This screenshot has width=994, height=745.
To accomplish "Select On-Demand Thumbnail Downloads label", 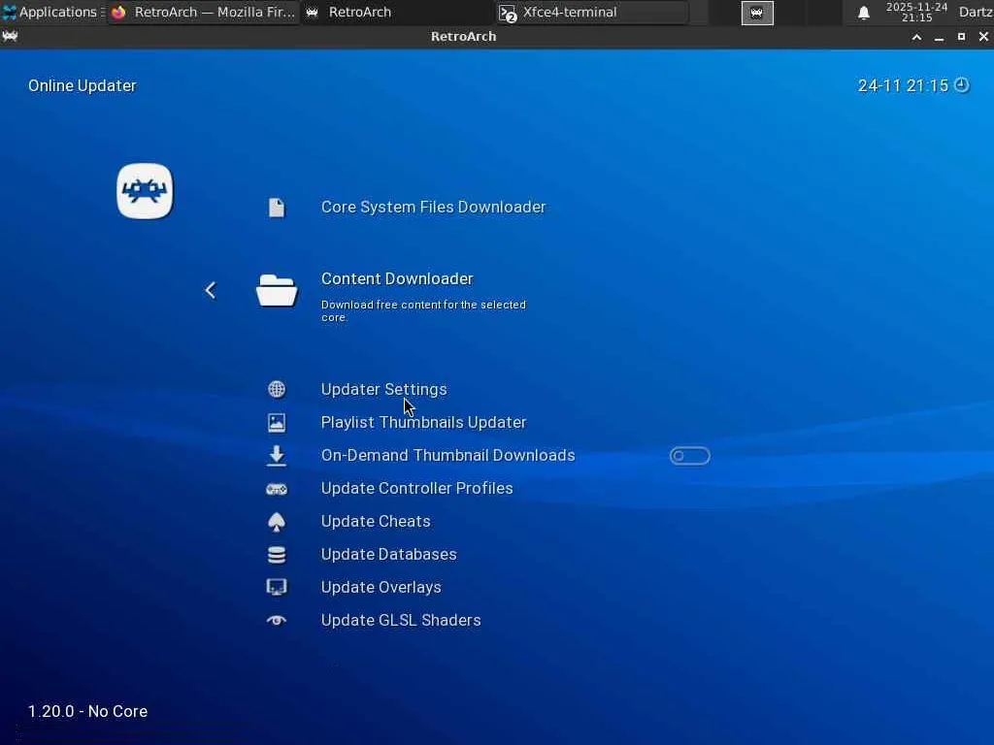I will click(x=448, y=456).
